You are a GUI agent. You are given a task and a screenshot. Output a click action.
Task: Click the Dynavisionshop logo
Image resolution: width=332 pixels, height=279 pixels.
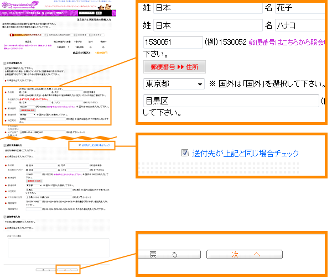19,5
